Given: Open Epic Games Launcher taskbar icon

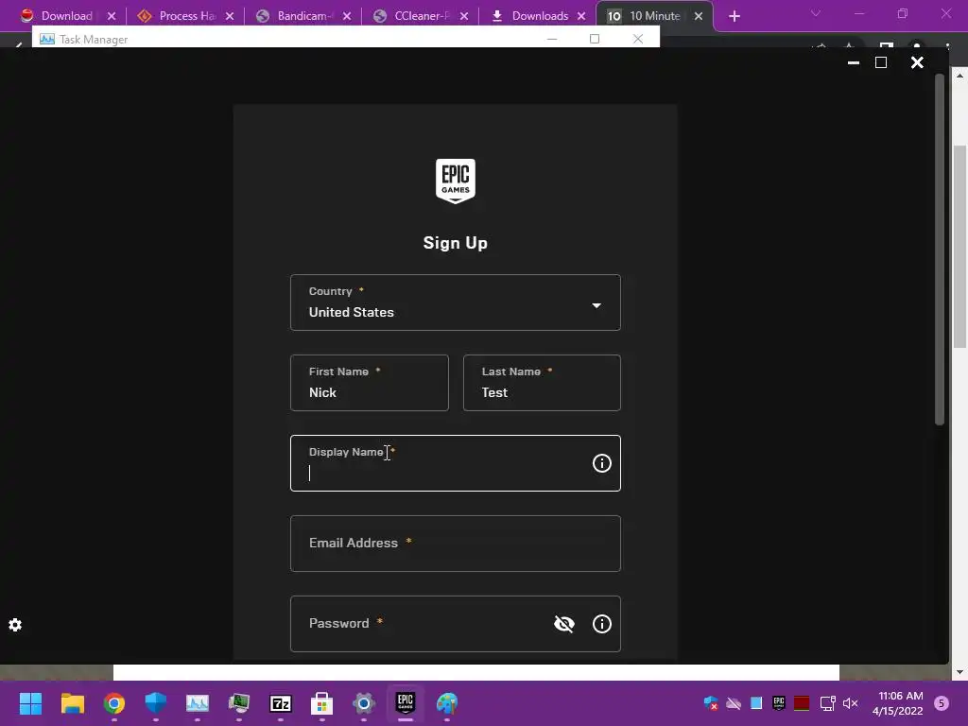Looking at the screenshot, I should (405, 702).
